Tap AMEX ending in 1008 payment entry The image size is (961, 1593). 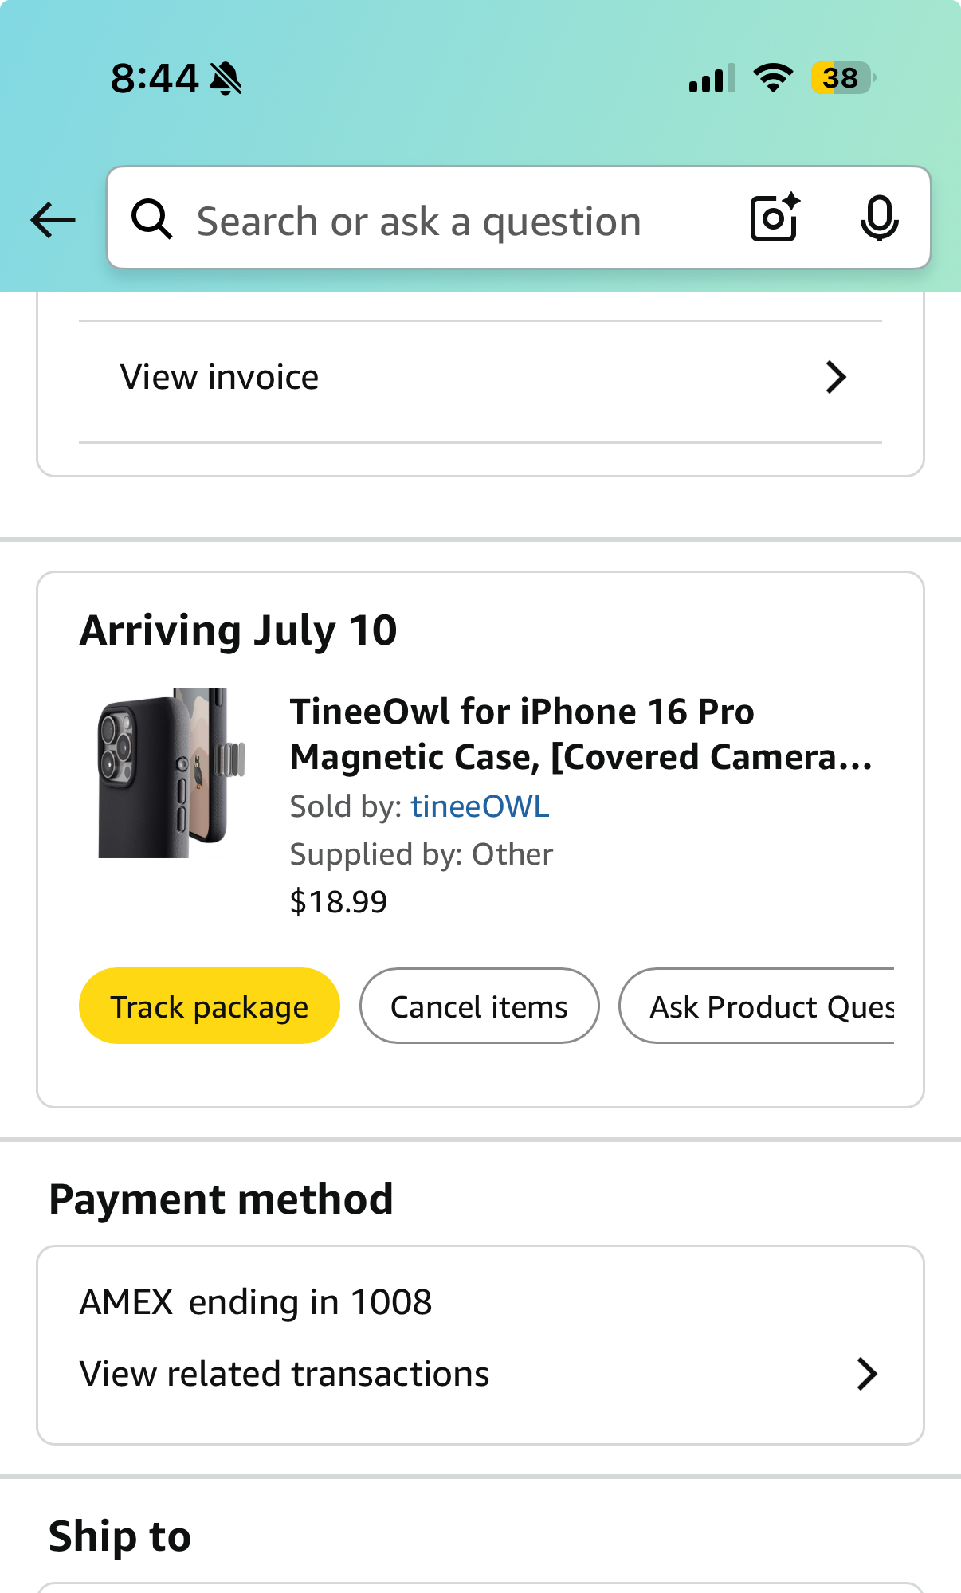pos(256,1302)
